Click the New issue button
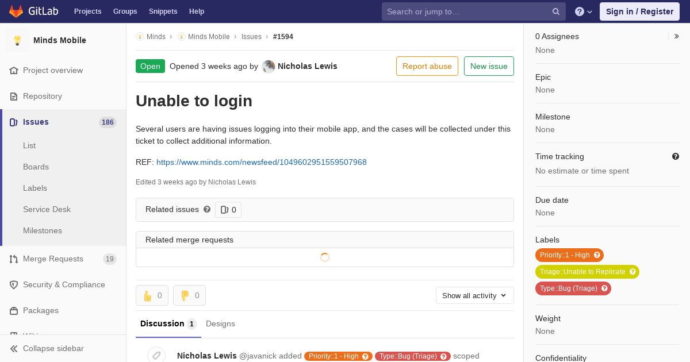 [489, 66]
